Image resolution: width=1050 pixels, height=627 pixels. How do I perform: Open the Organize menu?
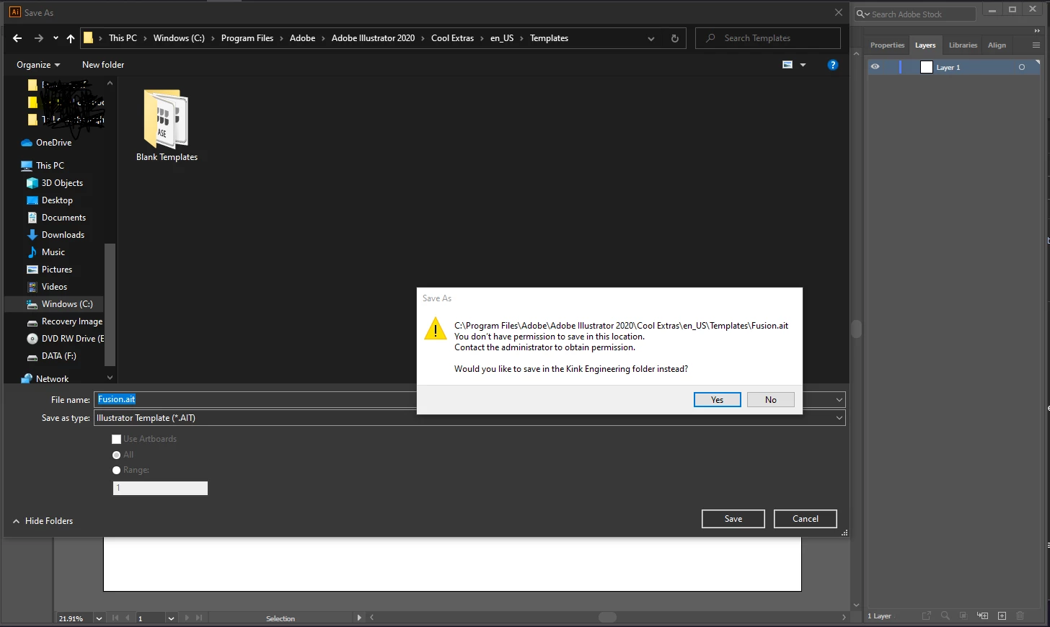tap(38, 65)
